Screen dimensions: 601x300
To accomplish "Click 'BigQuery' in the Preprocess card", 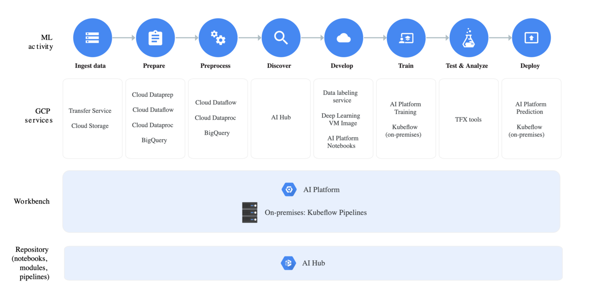I will [x=217, y=133].
